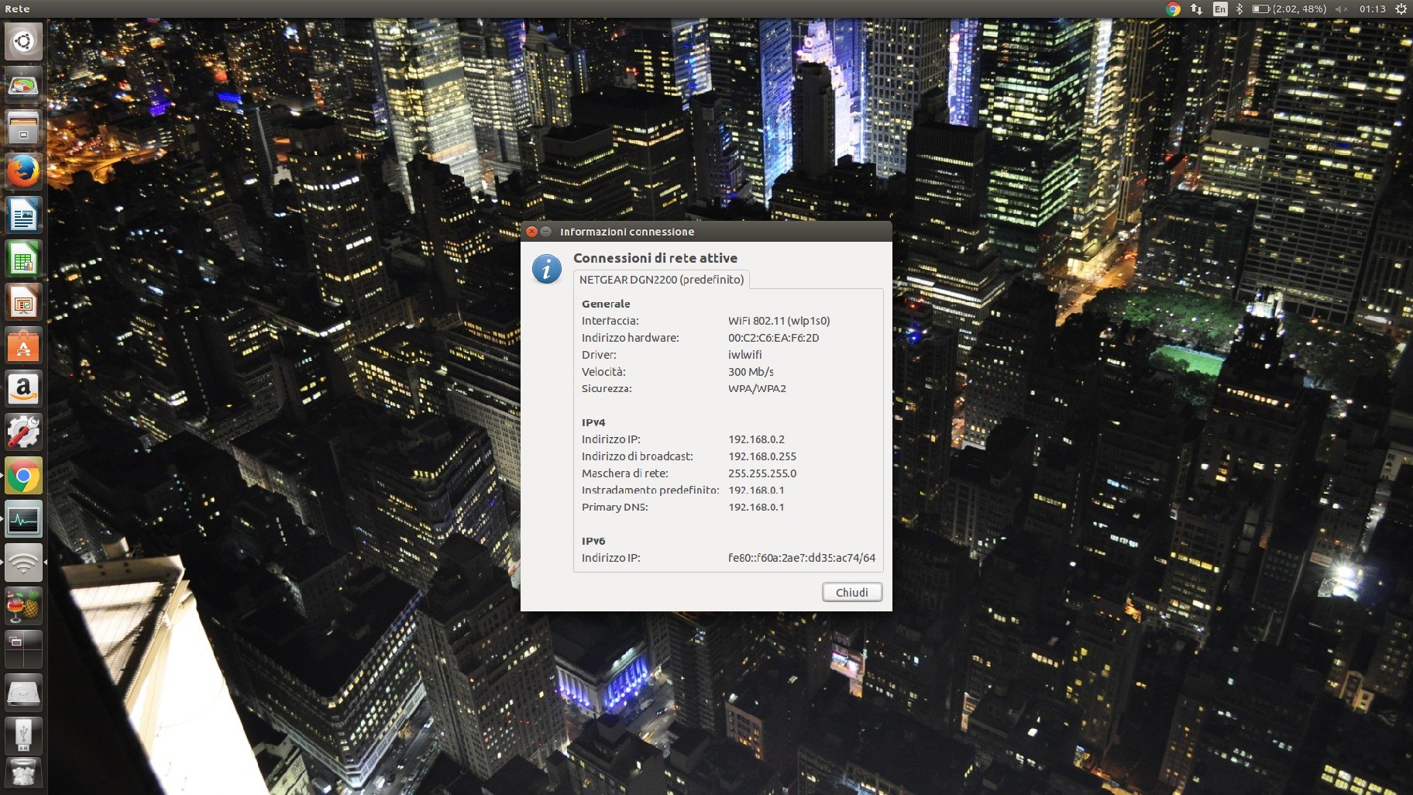The image size is (1413, 795).
Task: Click the Chrome indicator in the top panel
Action: click(1174, 9)
